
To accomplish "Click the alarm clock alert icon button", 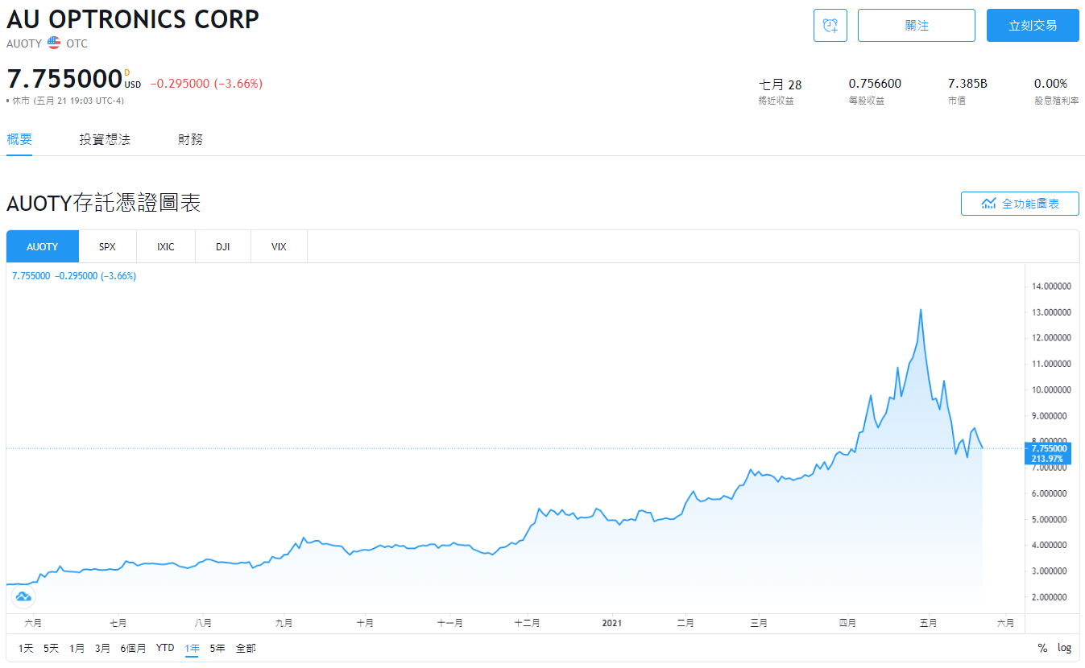I will [x=830, y=26].
